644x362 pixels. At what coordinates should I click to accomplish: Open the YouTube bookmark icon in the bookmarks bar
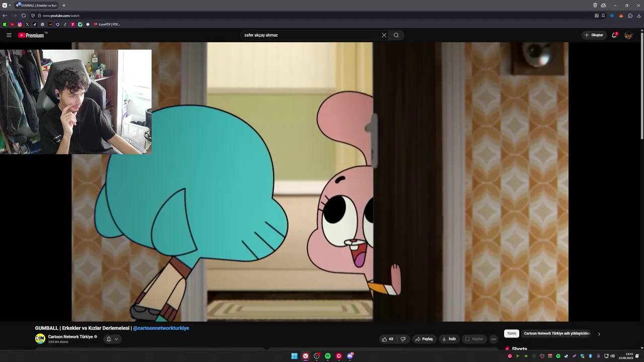[x=13, y=24]
